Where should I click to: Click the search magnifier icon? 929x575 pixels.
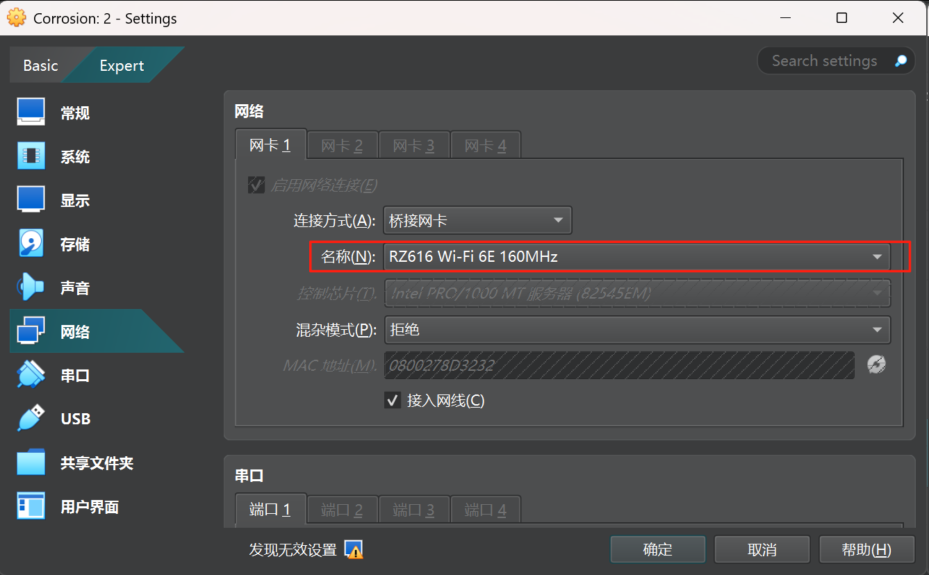[901, 61]
